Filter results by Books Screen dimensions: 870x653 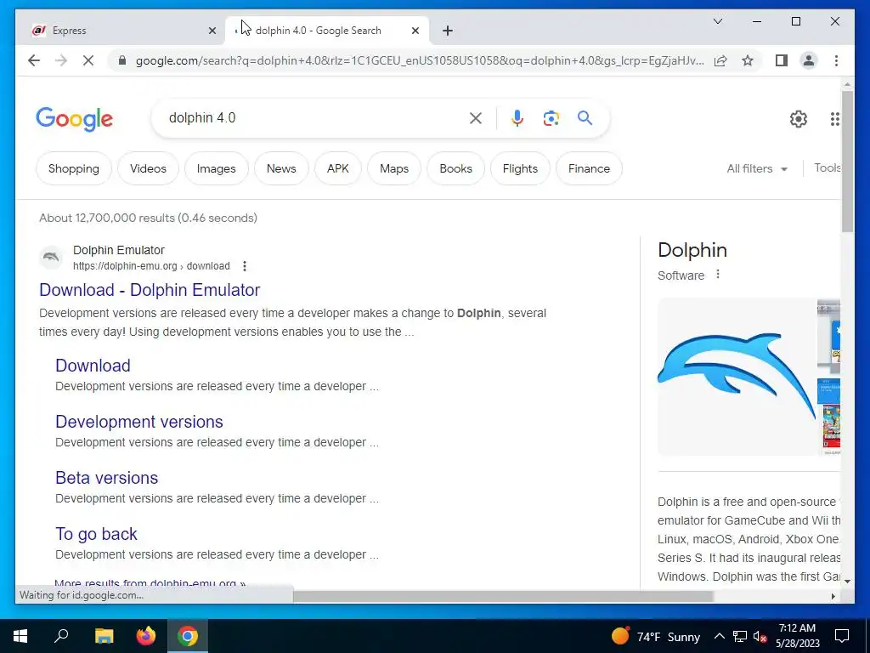click(x=455, y=168)
